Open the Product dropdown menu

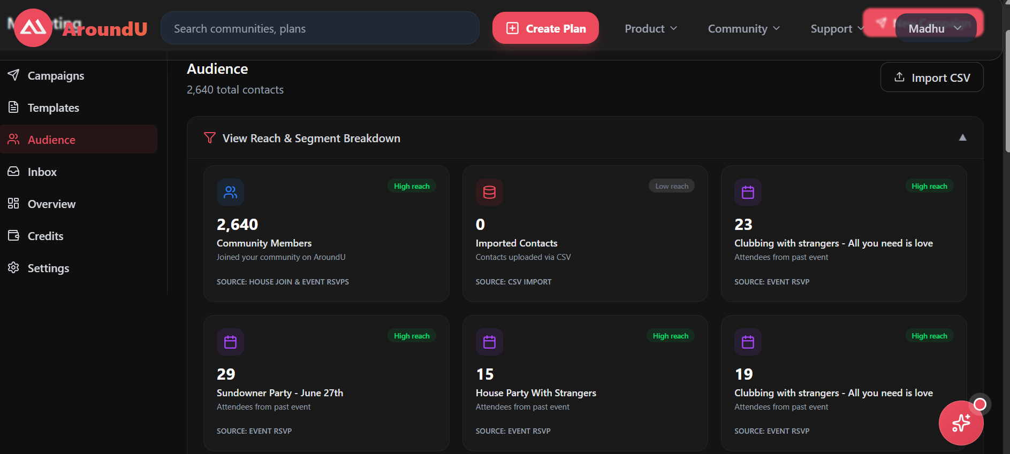click(x=651, y=28)
